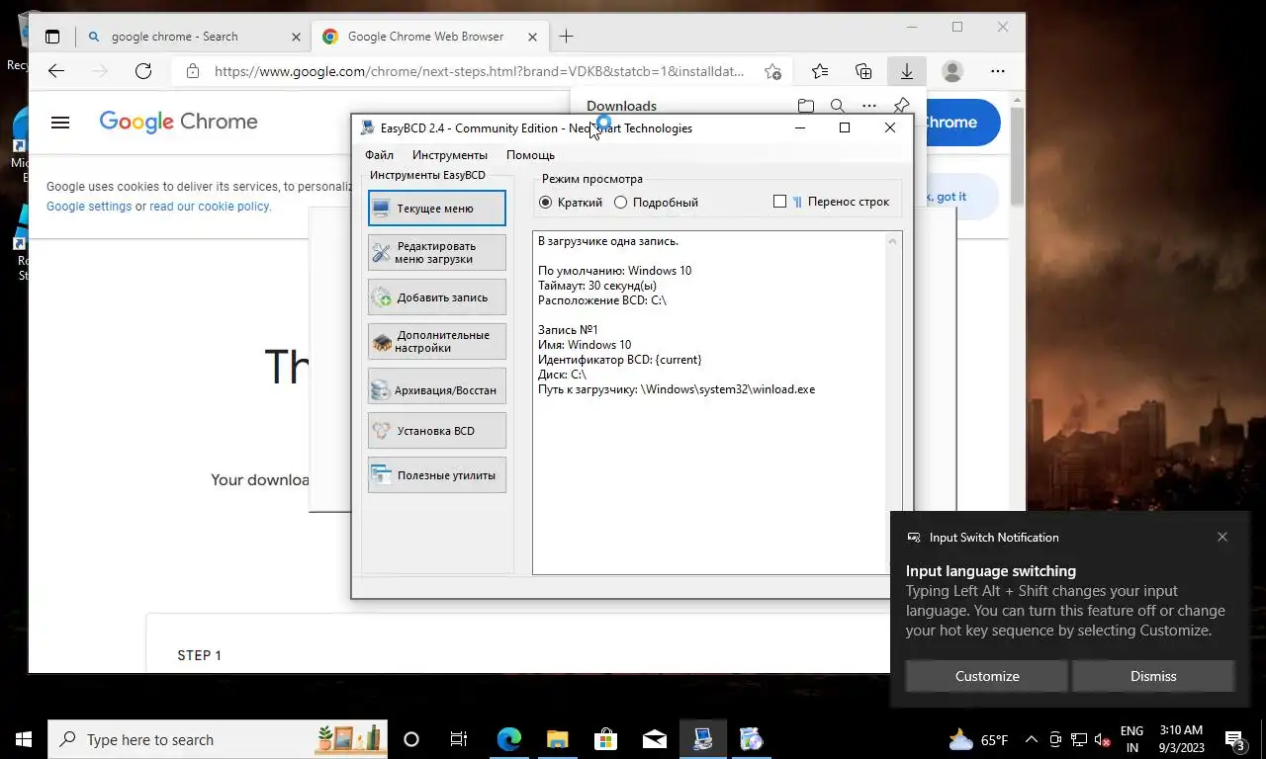Open Mail app from taskbar

(654, 739)
